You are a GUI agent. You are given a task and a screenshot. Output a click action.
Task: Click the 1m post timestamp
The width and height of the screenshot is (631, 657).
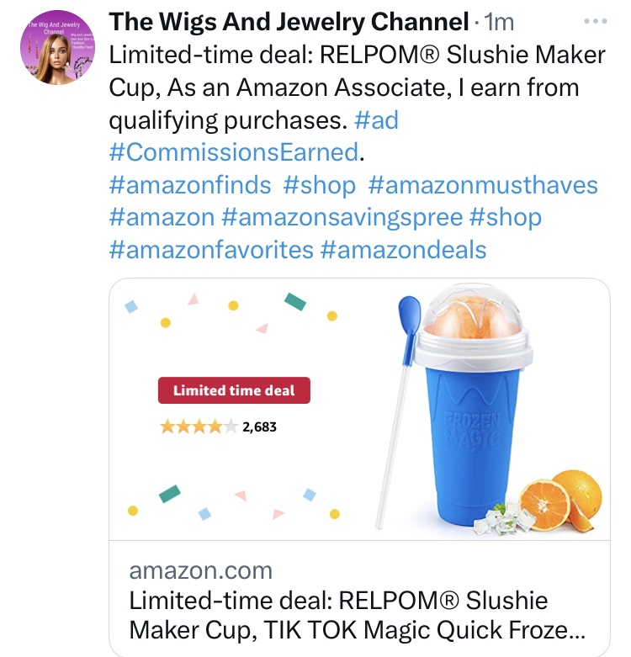click(x=499, y=22)
